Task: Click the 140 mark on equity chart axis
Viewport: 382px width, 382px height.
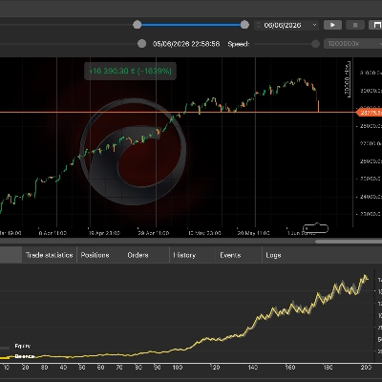Action: tap(253, 368)
